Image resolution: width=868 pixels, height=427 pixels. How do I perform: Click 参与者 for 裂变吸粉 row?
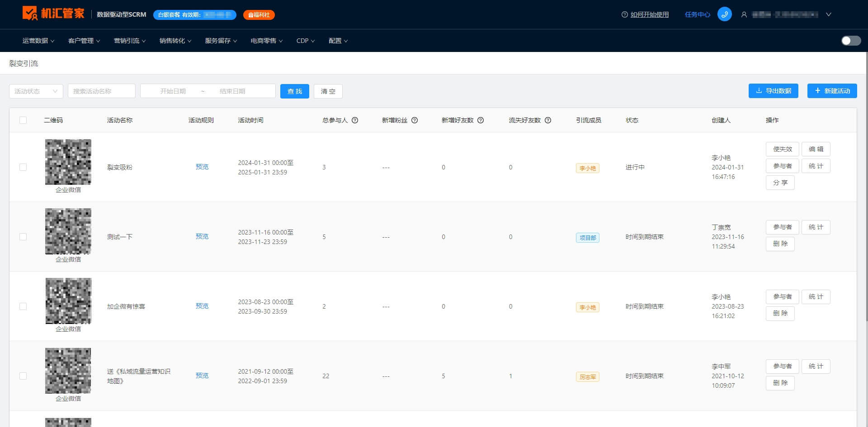[783, 166]
